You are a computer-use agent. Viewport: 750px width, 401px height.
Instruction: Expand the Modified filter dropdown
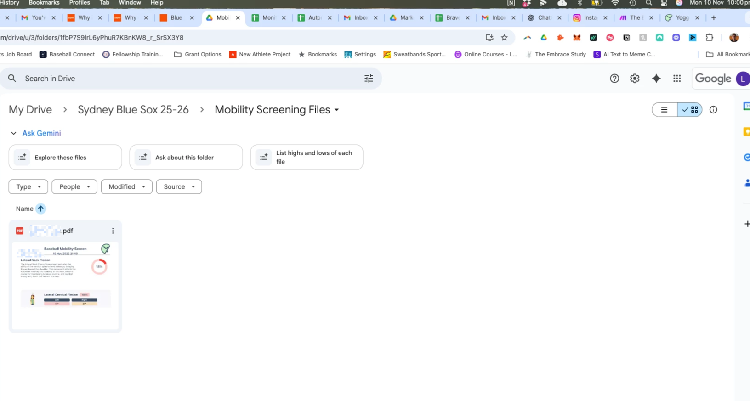pos(126,187)
